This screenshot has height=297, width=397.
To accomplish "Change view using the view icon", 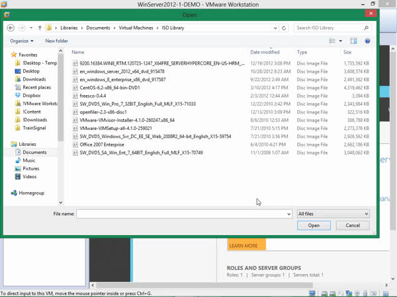I will 332,41.
